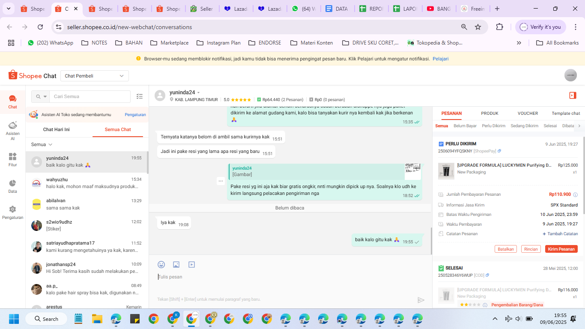585x329 pixels.
Task: Open the Chat Pembeli dropdown
Action: pos(95,76)
